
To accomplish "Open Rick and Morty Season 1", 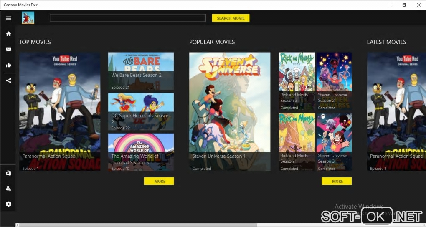I will tap(297, 142).
